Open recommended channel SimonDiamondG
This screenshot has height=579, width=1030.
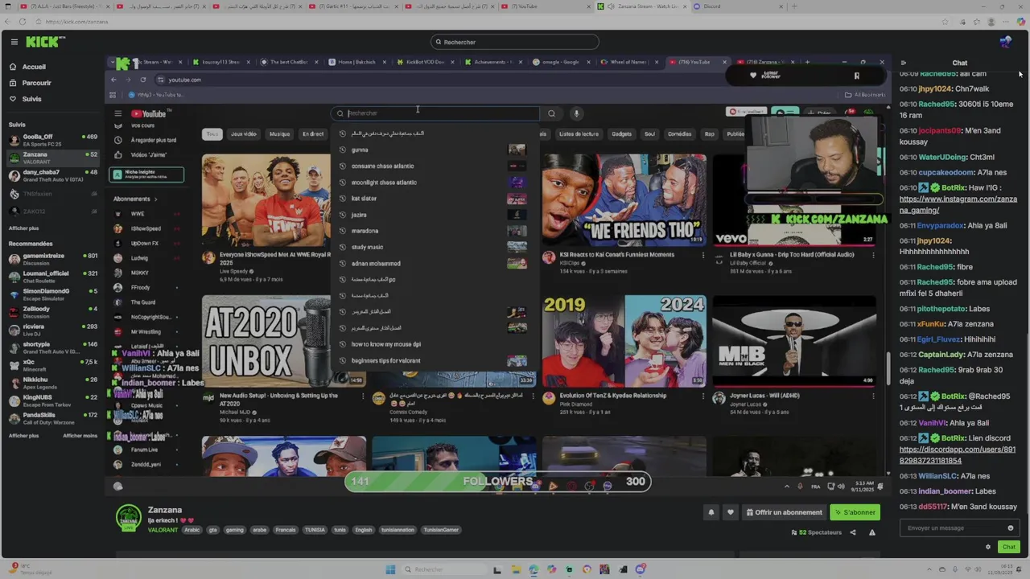pos(52,294)
